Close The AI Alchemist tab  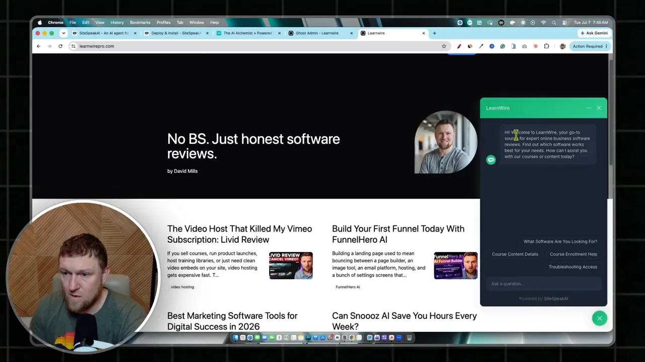click(279, 33)
